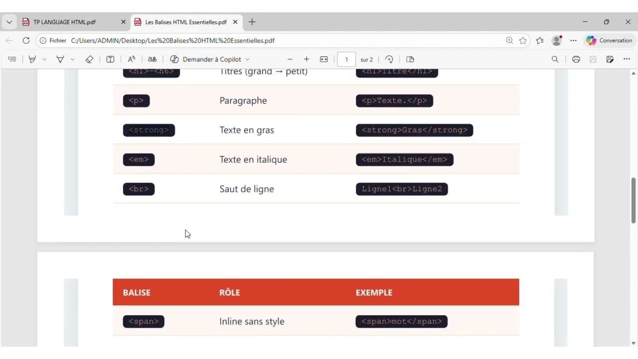Screen dimensions: 638x359
Task: Expand the draw pen options
Action: click(x=72, y=59)
